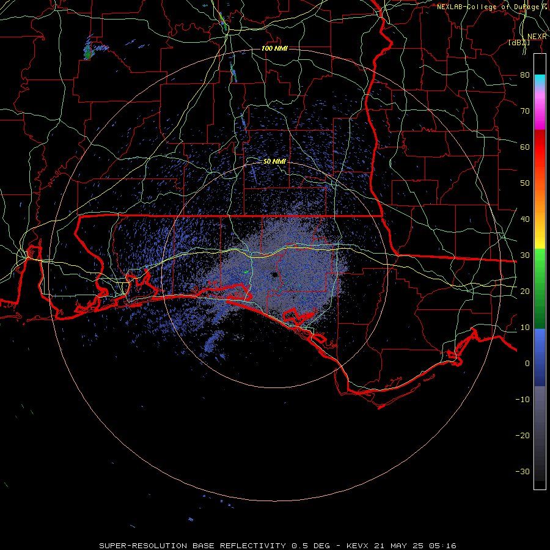The width and height of the screenshot is (550, 550).
Task: Click the "100 NMI" range ring label
Action: coord(274,48)
